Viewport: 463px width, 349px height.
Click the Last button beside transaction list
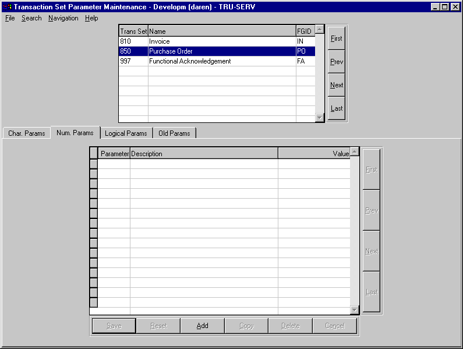[x=337, y=108]
